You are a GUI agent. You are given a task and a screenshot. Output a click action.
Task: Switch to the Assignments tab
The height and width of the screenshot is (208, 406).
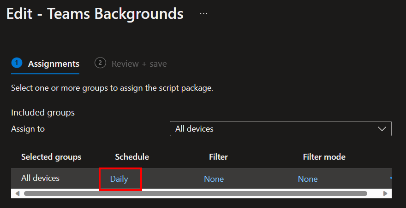[x=54, y=64]
